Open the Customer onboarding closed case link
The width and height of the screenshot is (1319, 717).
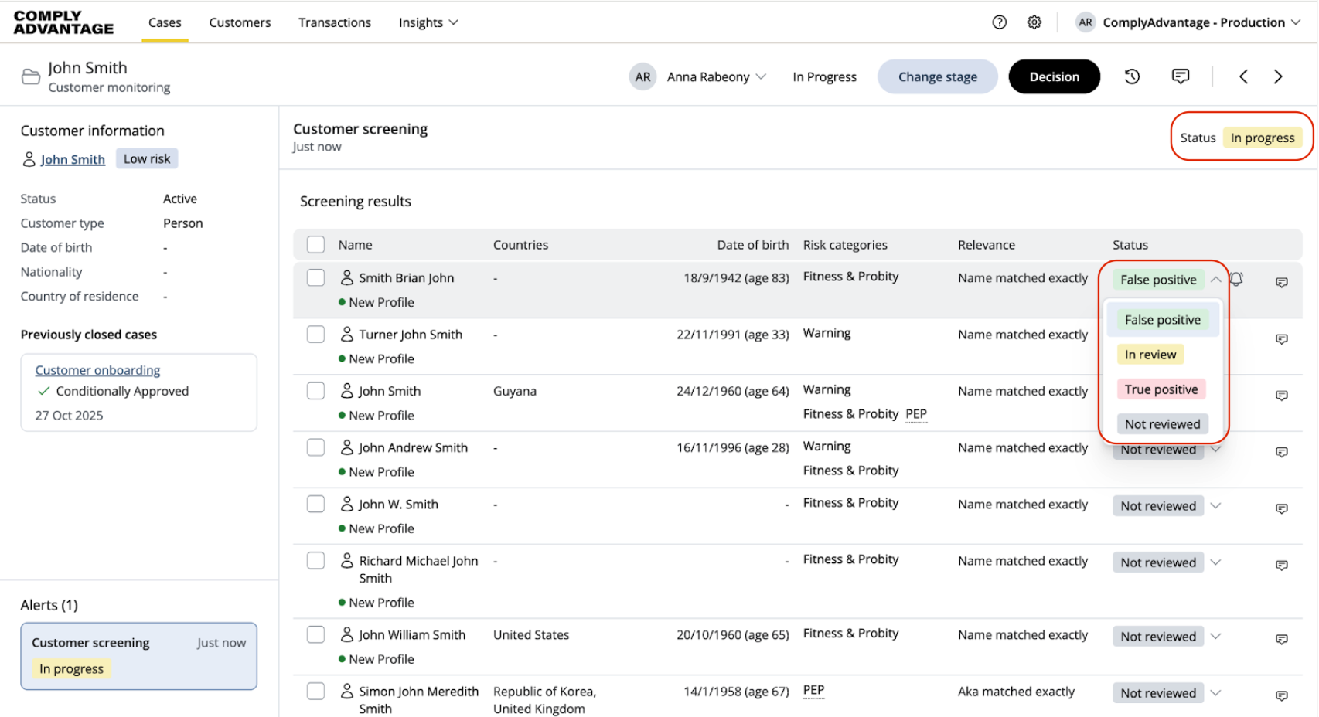(x=97, y=370)
